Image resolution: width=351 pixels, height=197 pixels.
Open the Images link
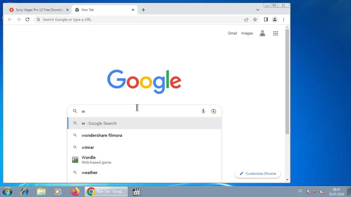pos(247,33)
